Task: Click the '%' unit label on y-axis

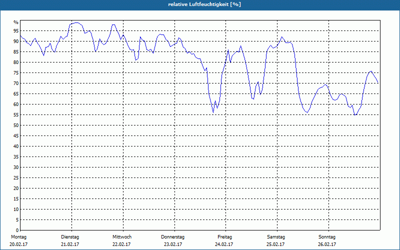Action: click(16, 22)
